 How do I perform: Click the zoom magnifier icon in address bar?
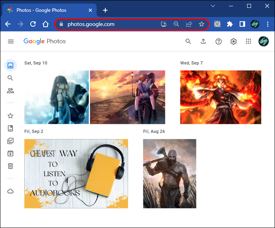click(176, 24)
